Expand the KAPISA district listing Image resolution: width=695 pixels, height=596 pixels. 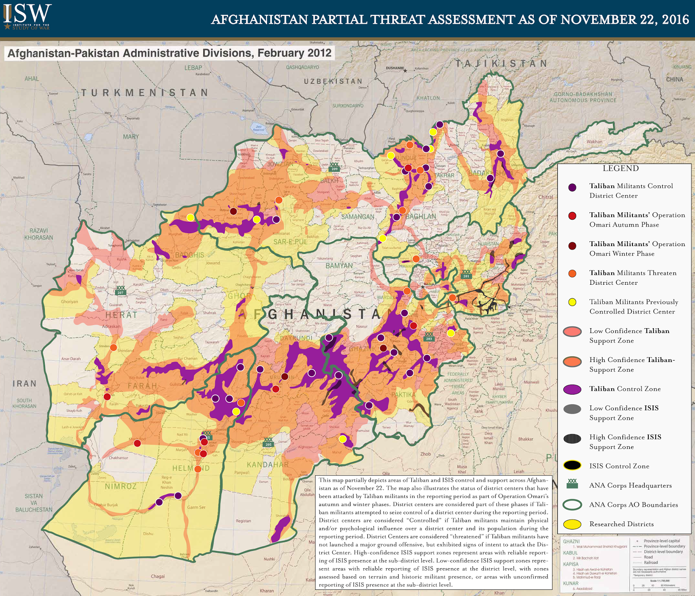[570, 563]
